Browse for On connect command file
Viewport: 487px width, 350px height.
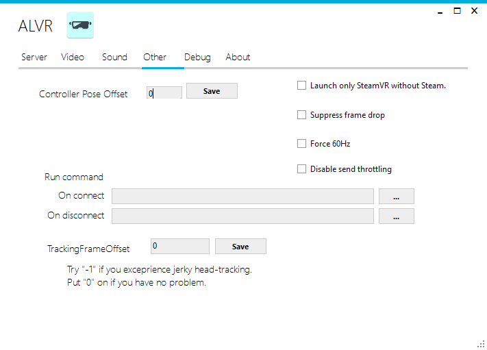pos(397,197)
